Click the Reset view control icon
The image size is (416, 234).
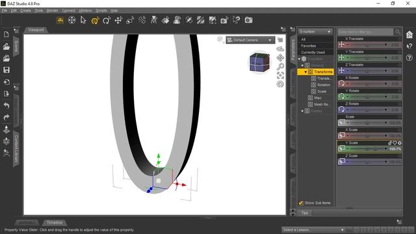280,84
